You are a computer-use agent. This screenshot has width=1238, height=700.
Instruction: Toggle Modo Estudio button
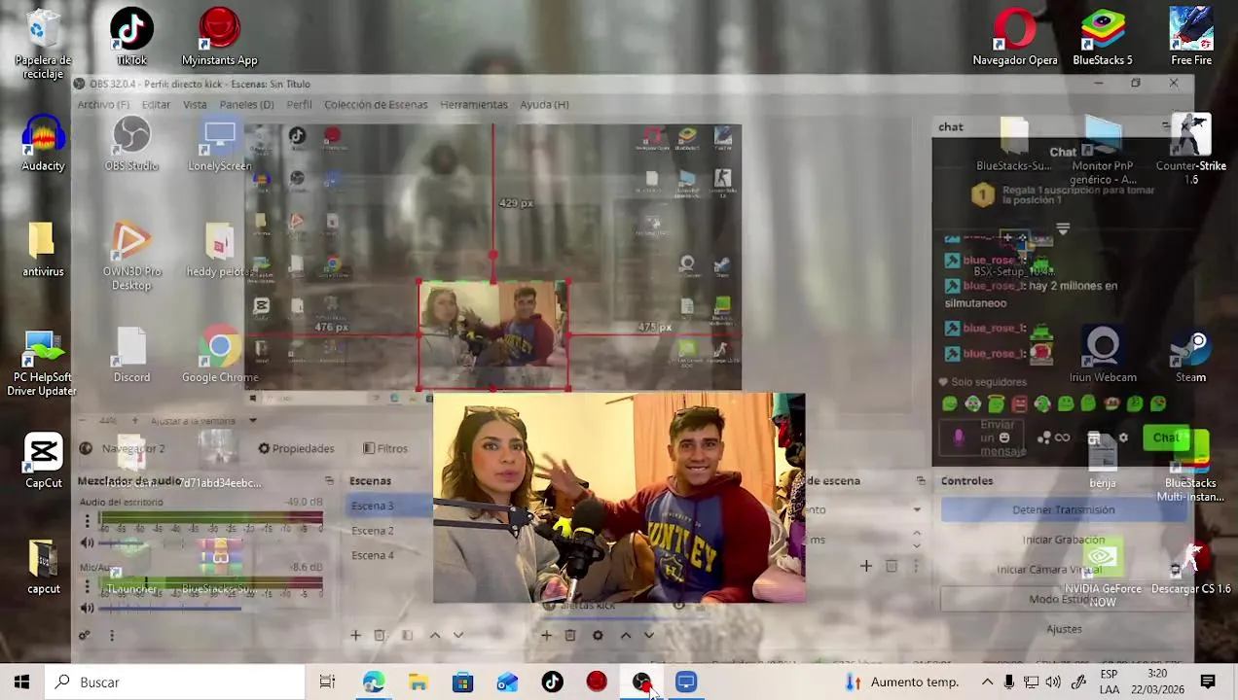click(1064, 599)
